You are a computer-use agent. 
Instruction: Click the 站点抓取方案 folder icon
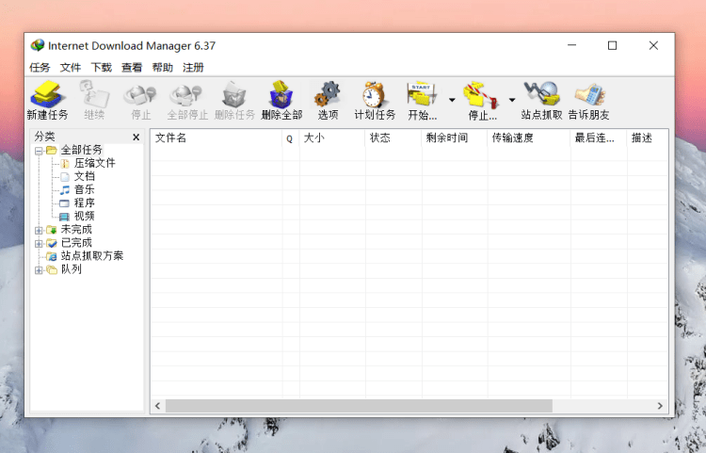pos(52,256)
